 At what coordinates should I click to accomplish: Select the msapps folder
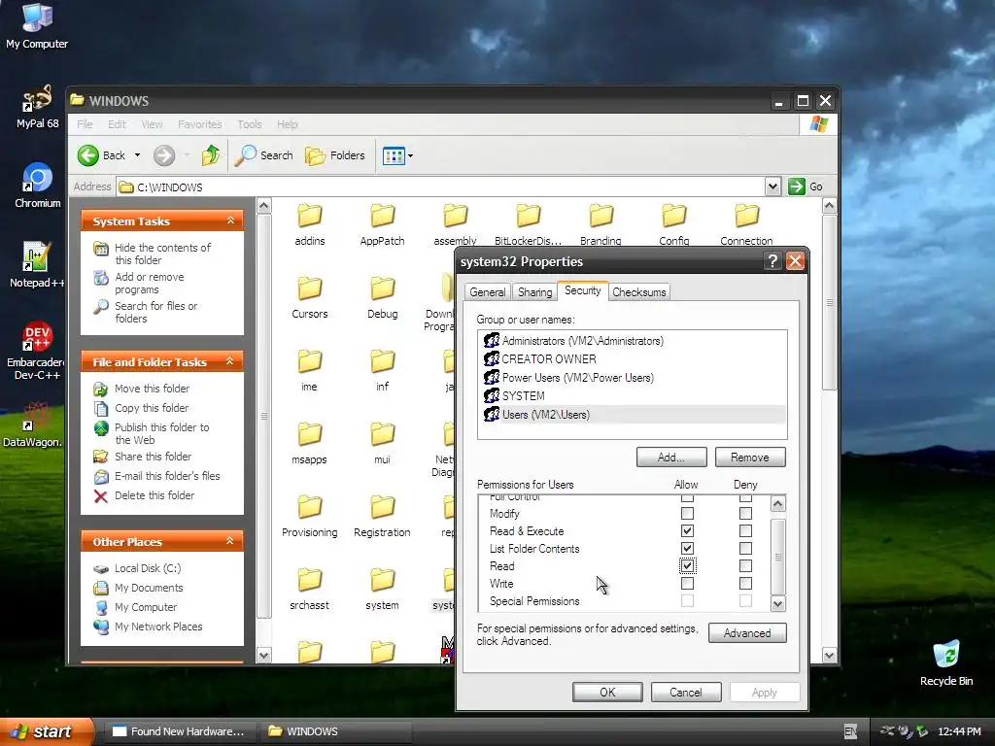click(310, 444)
